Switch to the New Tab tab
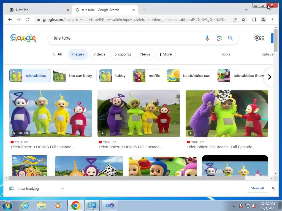 pyautogui.click(x=37, y=10)
